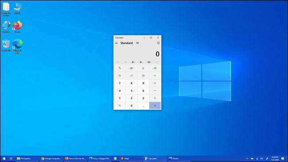Image resolution: width=288 pixels, height=162 pixels.
Task: Open the taskbar clock and date
Action: (x=275, y=158)
